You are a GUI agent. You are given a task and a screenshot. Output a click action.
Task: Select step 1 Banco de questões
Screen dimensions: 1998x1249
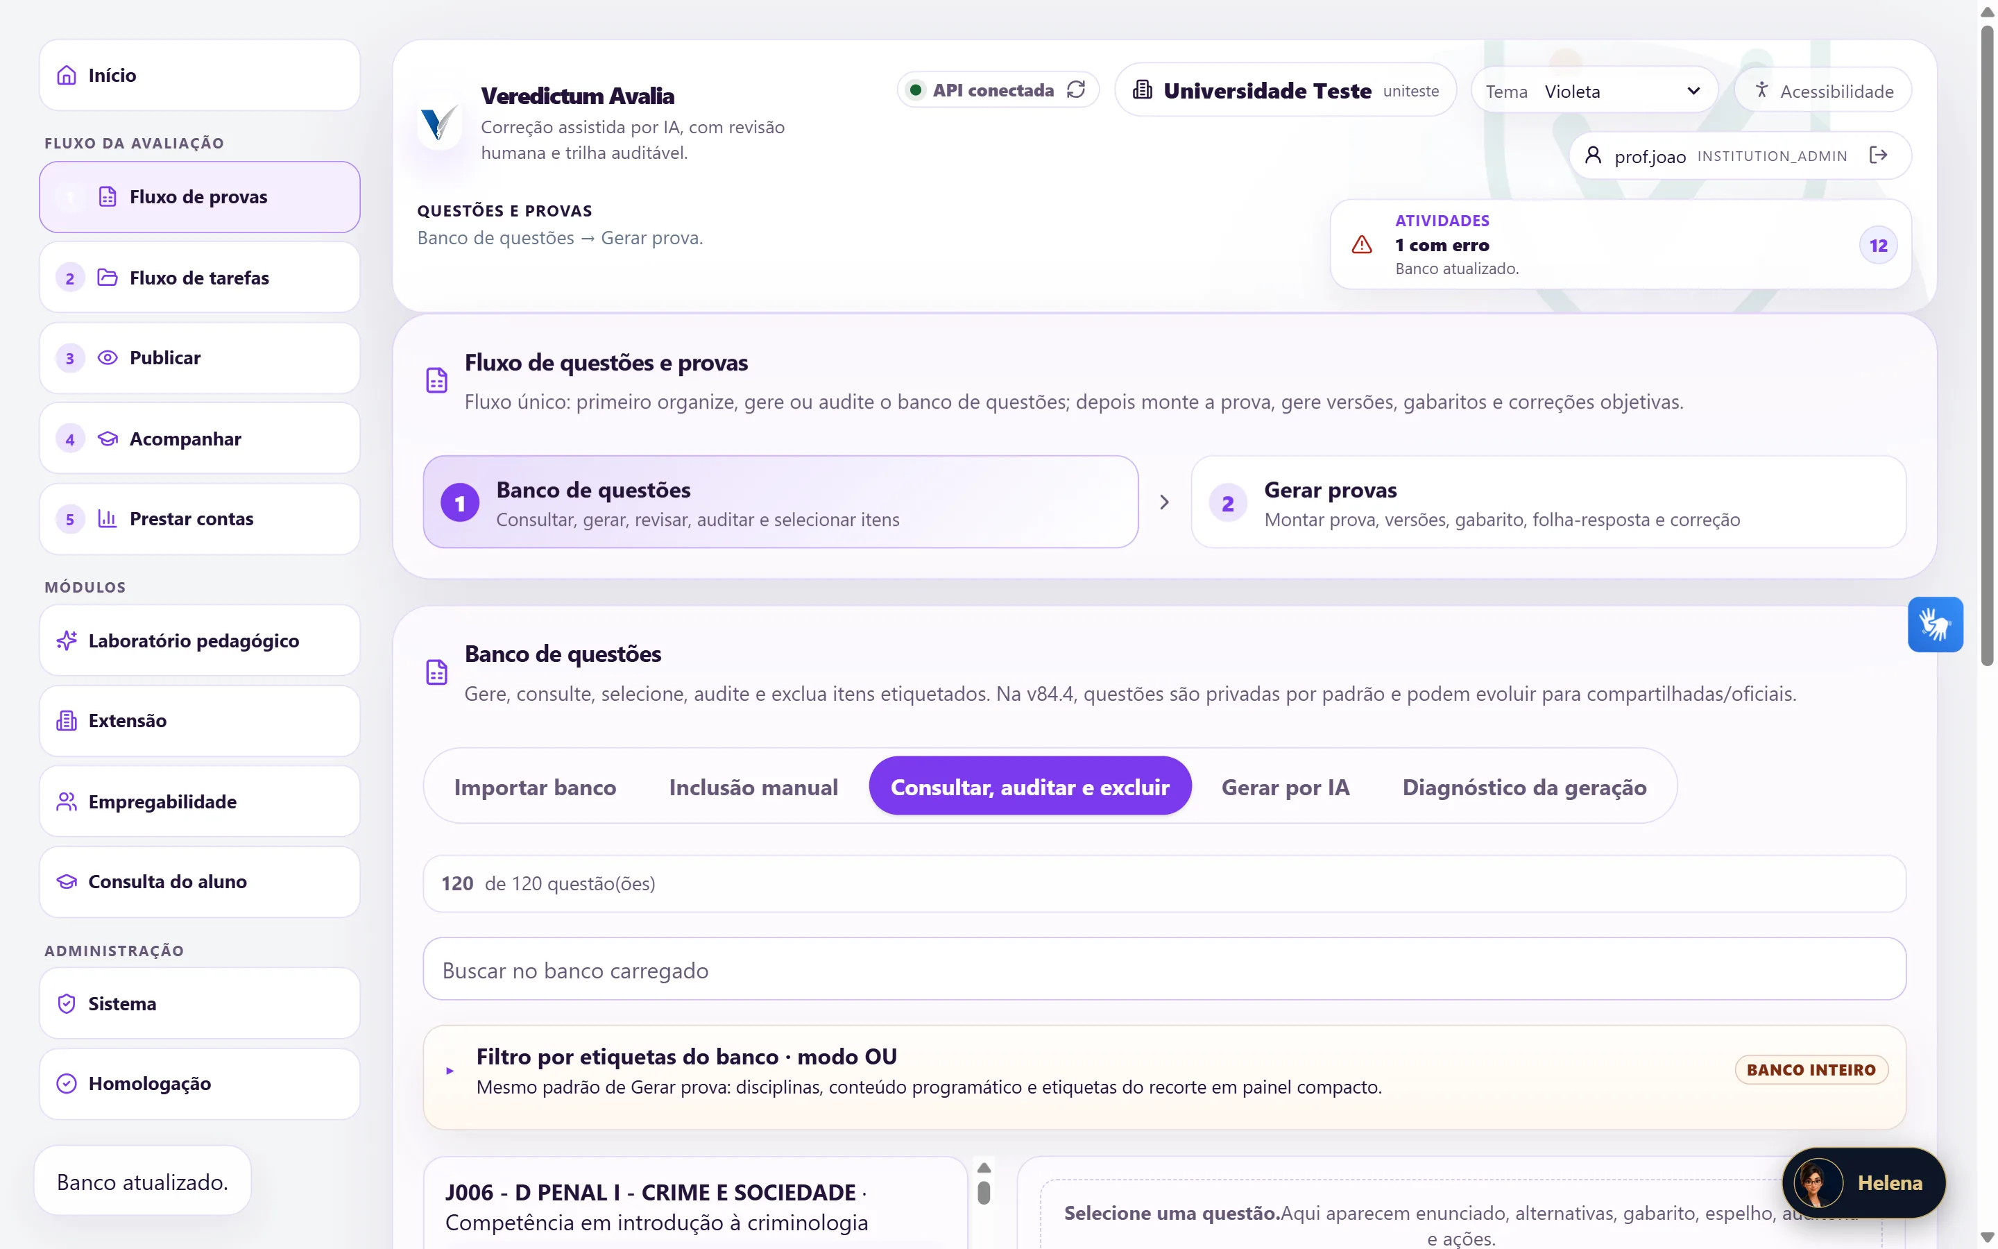[780, 502]
